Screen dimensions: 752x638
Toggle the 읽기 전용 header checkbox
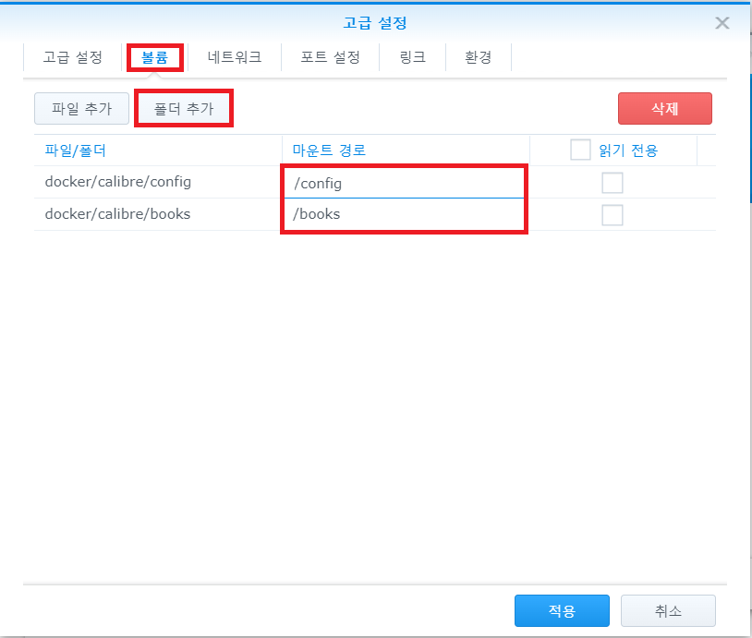[580, 150]
